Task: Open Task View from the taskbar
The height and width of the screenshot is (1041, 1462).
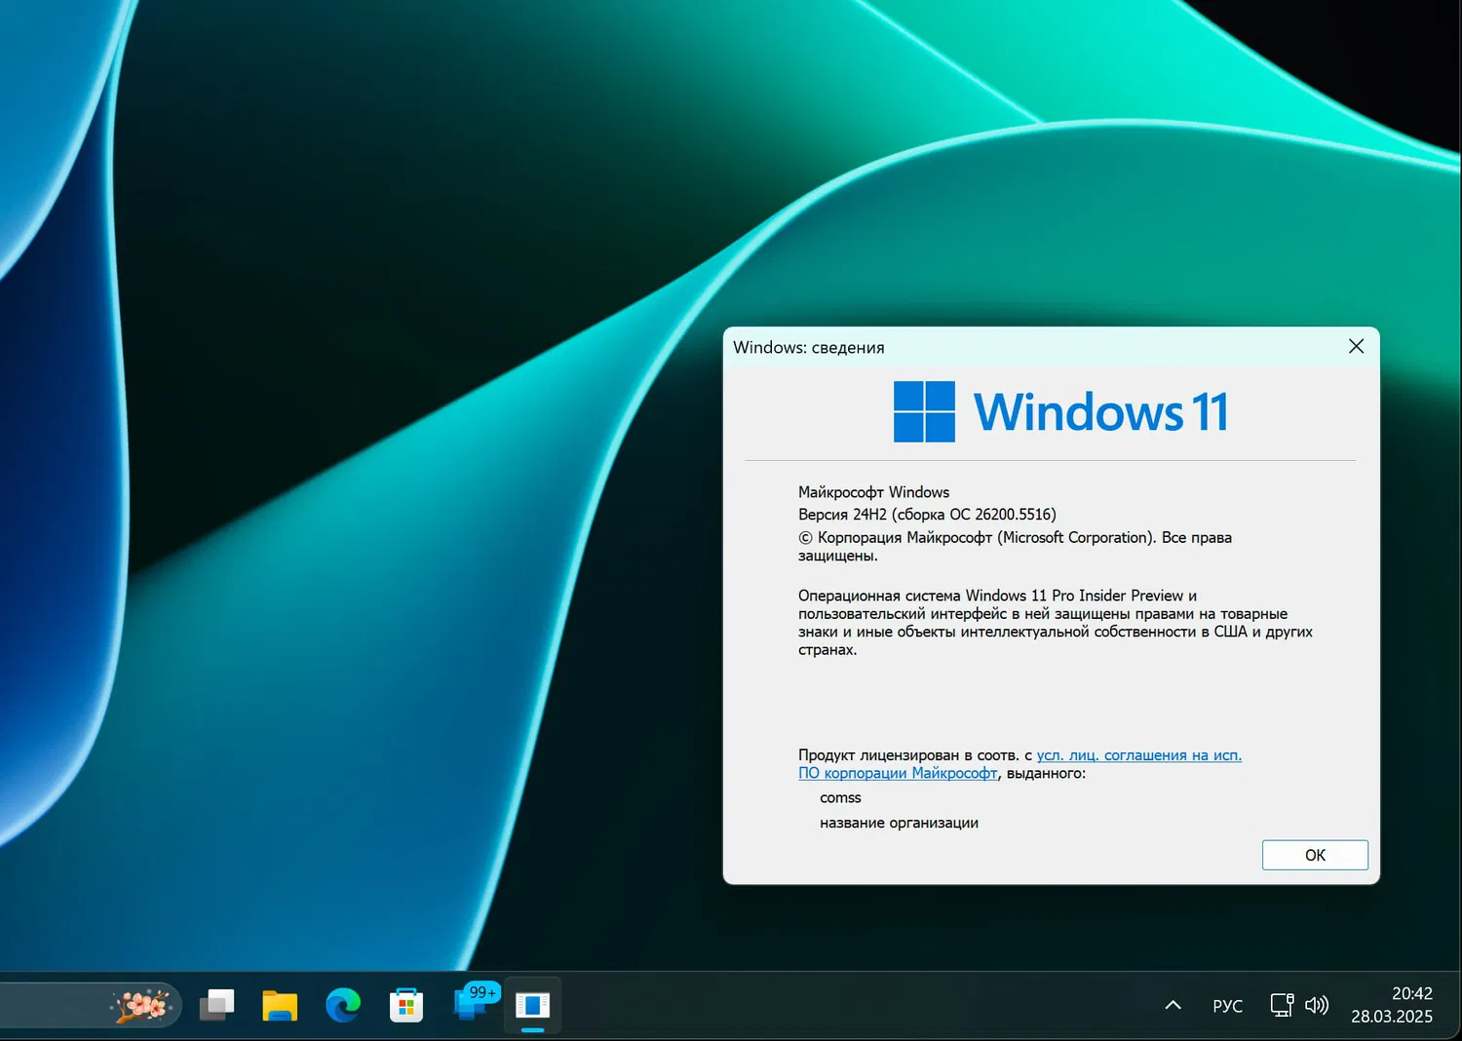Action: tap(216, 1004)
